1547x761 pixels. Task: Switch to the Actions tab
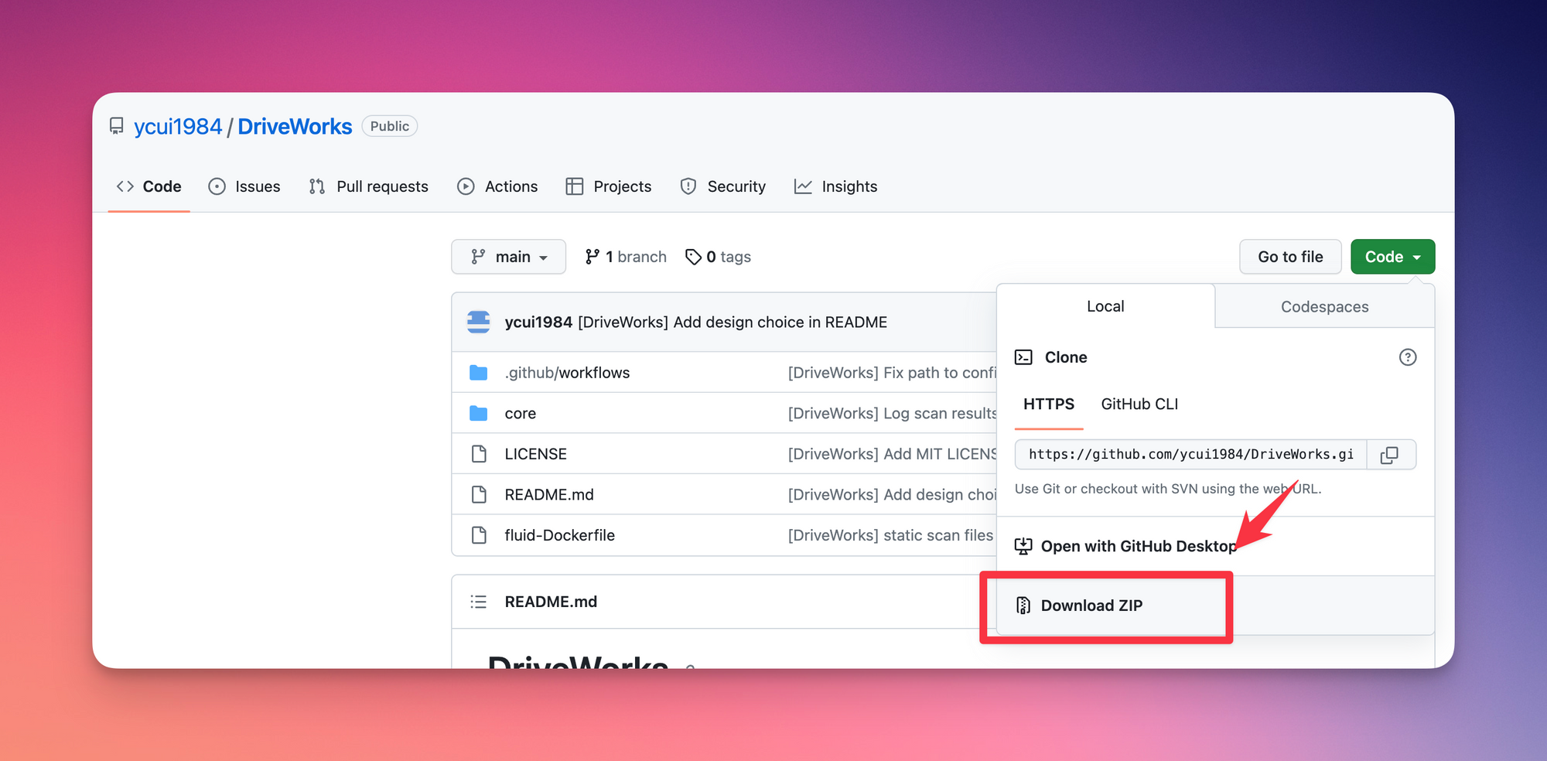497,186
